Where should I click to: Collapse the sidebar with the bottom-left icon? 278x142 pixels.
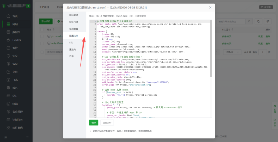[5, 137]
